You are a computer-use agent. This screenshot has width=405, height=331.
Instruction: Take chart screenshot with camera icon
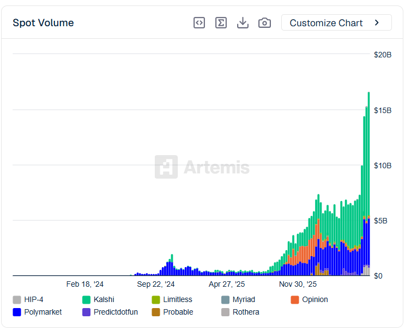pyautogui.click(x=264, y=23)
